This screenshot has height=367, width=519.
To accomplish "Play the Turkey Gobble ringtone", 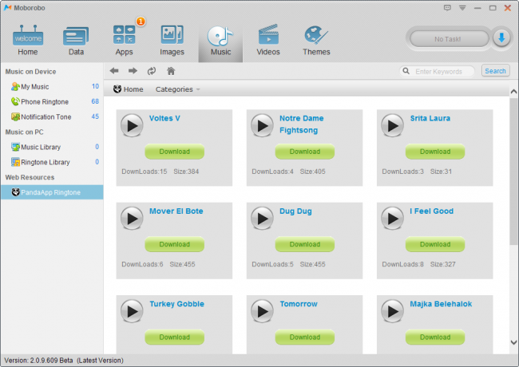I will pos(132,311).
